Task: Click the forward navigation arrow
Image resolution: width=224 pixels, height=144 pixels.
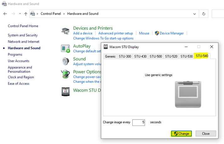Action: coord(13,14)
